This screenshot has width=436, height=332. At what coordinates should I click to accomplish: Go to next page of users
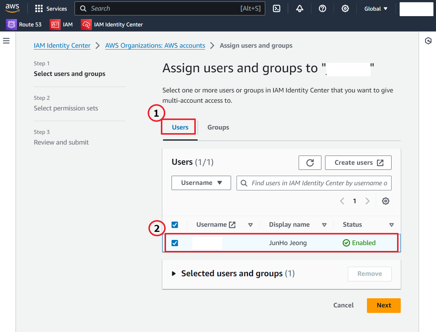tap(367, 201)
